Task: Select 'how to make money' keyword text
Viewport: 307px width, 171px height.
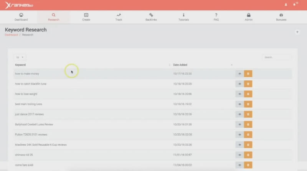Action: tap(27, 74)
